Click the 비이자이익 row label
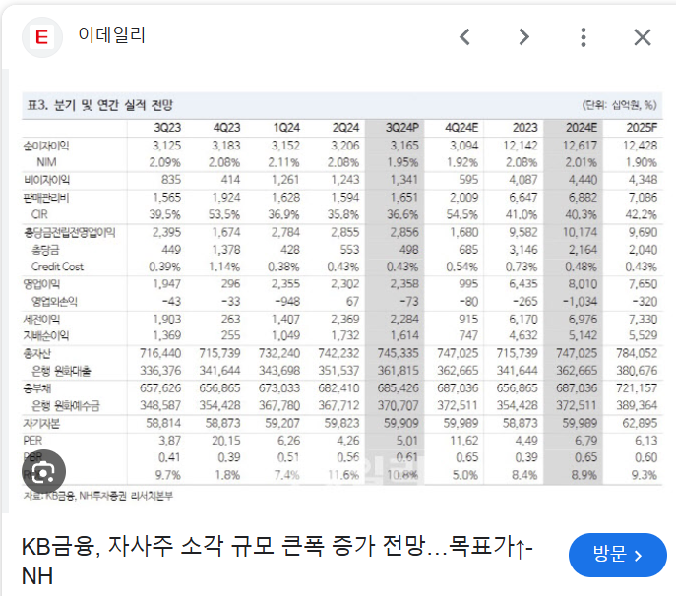 pyautogui.click(x=46, y=180)
